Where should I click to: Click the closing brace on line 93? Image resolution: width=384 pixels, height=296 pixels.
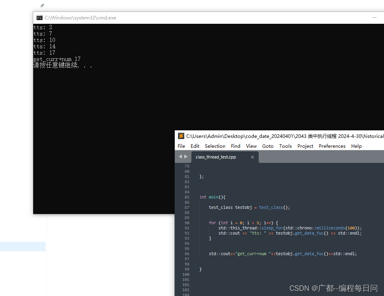coord(210,238)
